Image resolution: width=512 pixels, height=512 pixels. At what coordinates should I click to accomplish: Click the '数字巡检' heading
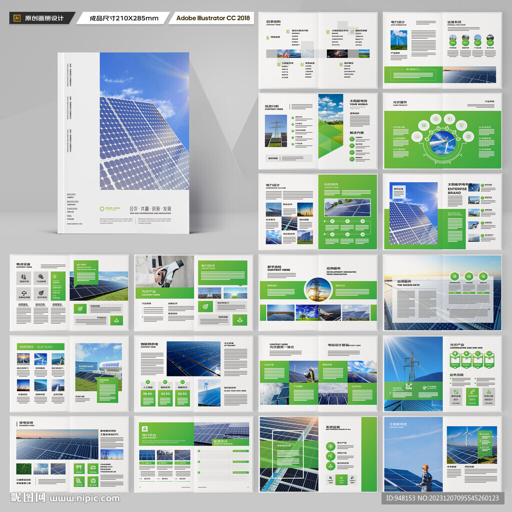point(274,266)
